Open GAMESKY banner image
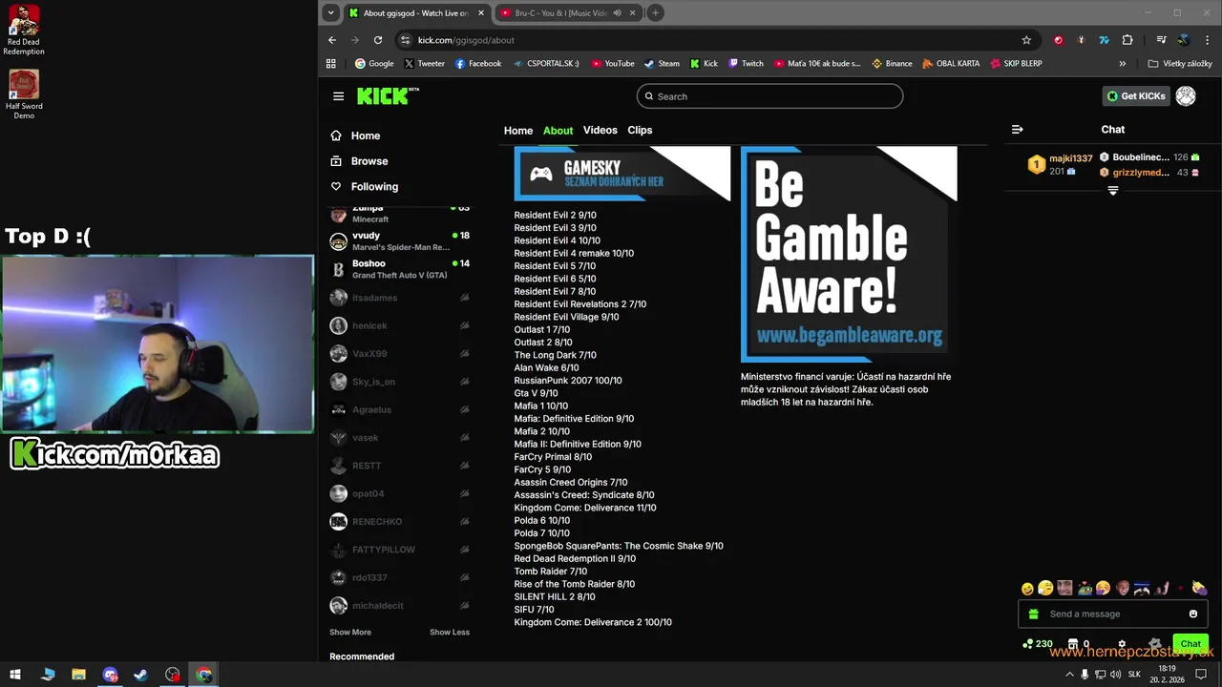 pyautogui.click(x=622, y=174)
